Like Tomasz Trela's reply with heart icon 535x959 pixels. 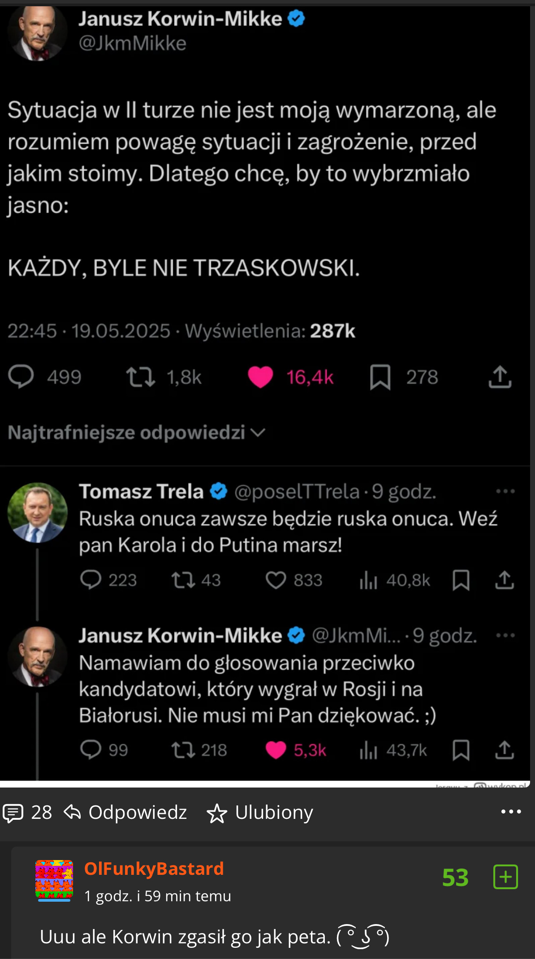pyautogui.click(x=276, y=580)
